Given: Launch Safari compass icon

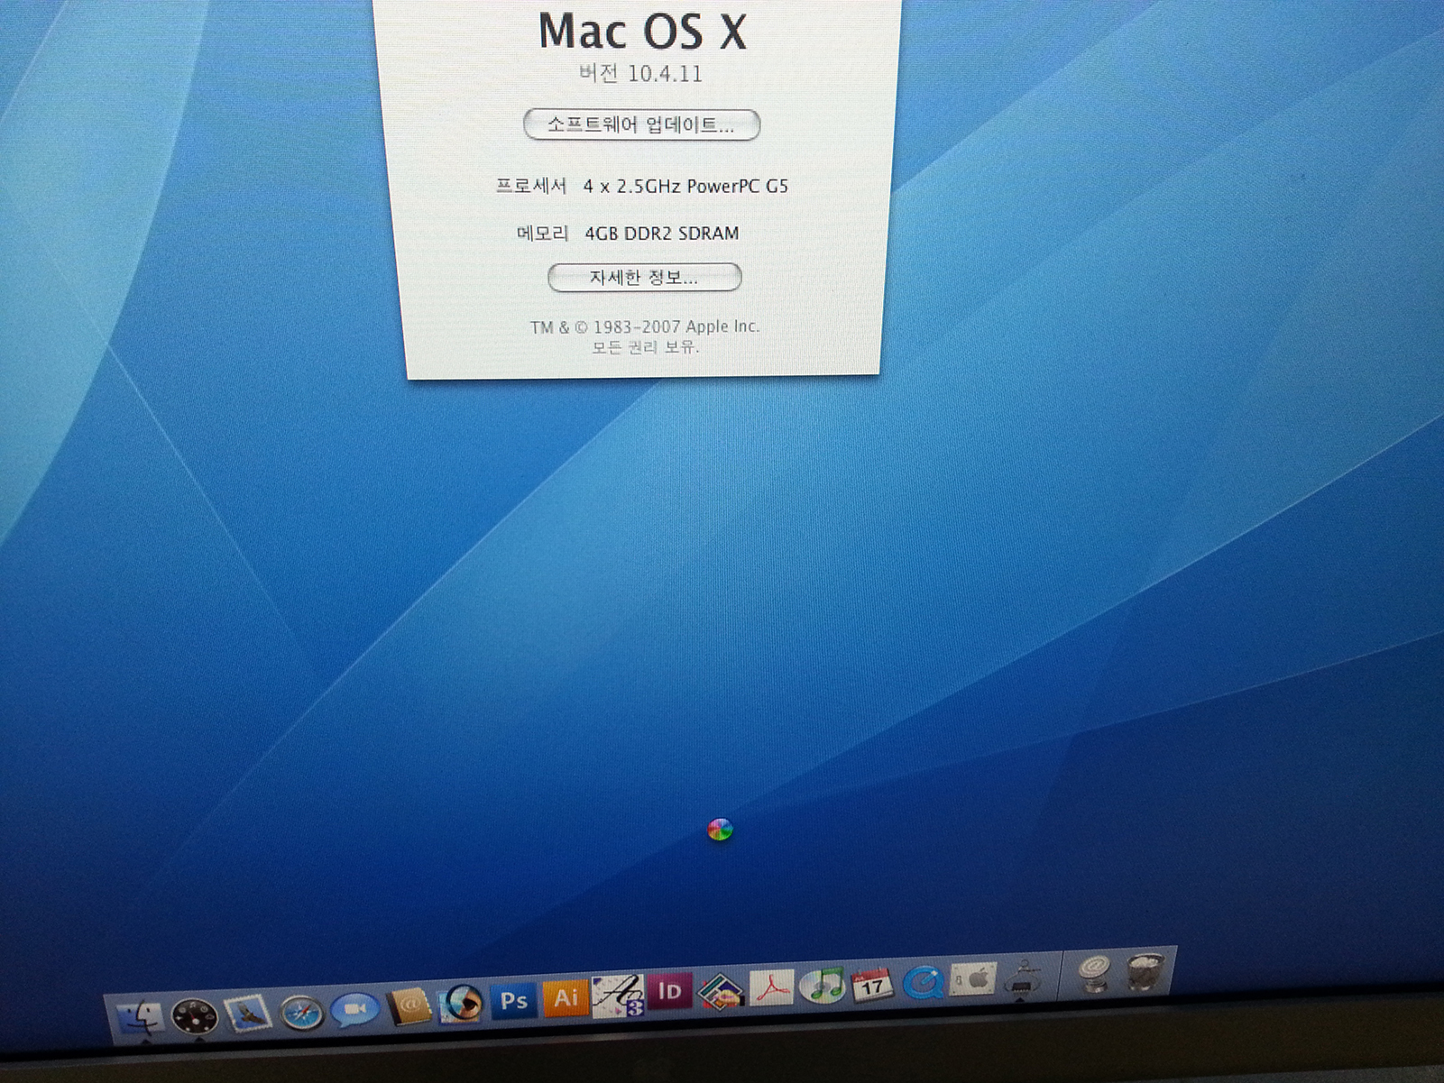Looking at the screenshot, I should [x=301, y=1012].
